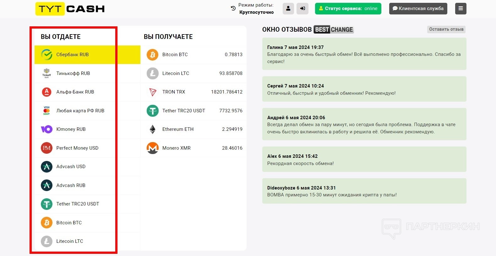Click the working hours clock icon
The image size is (496, 256).
pos(233,8)
